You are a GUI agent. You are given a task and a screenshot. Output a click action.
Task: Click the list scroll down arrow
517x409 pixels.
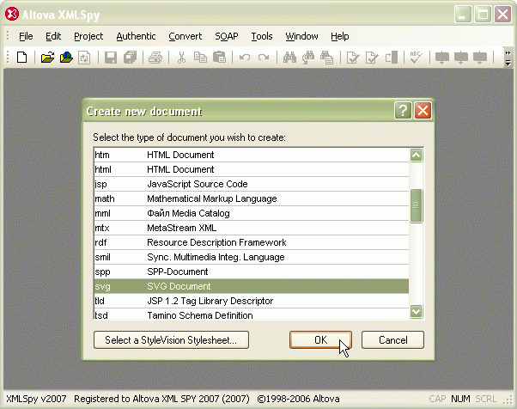[x=417, y=311]
